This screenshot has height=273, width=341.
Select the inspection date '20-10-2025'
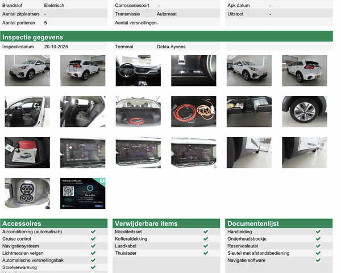(56, 47)
